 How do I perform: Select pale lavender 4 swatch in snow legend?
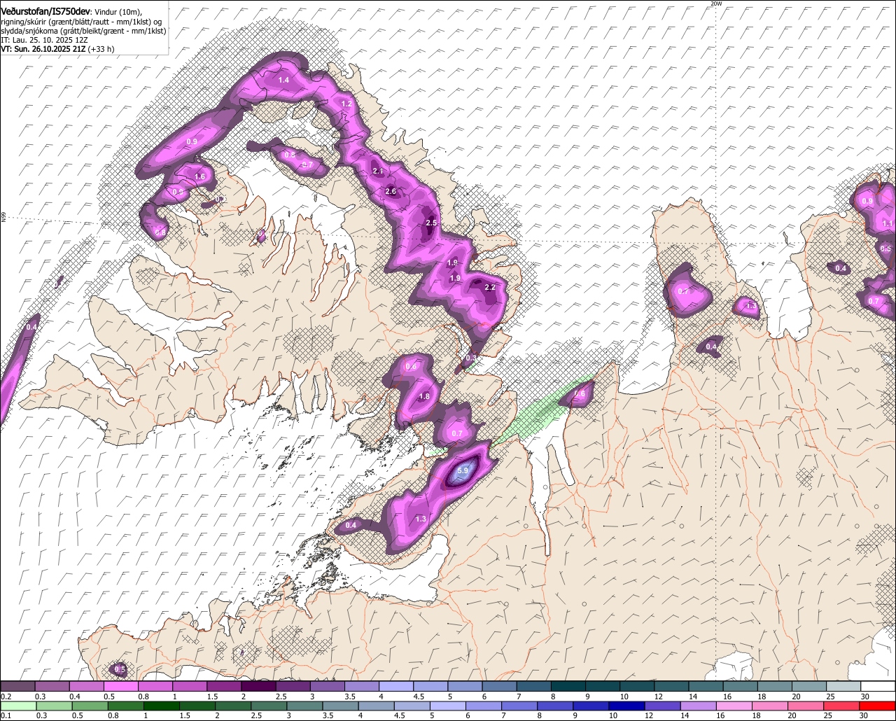[x=396, y=686]
